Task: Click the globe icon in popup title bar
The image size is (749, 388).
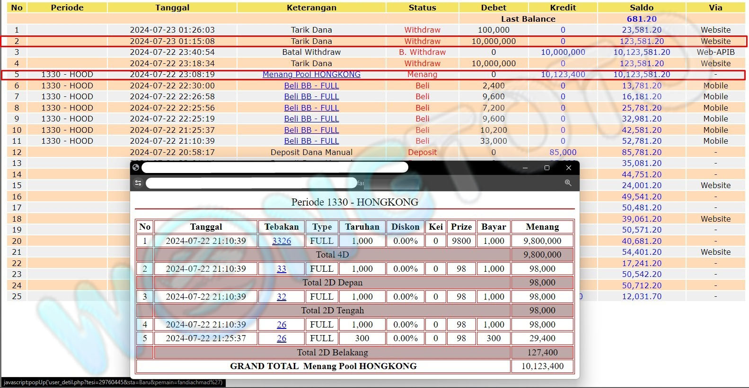Action: tap(136, 167)
